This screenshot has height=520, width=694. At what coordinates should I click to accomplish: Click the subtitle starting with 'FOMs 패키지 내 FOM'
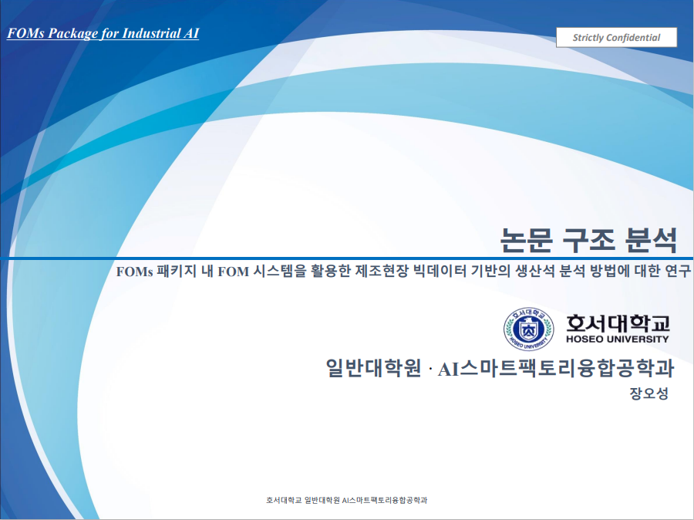pos(403,271)
